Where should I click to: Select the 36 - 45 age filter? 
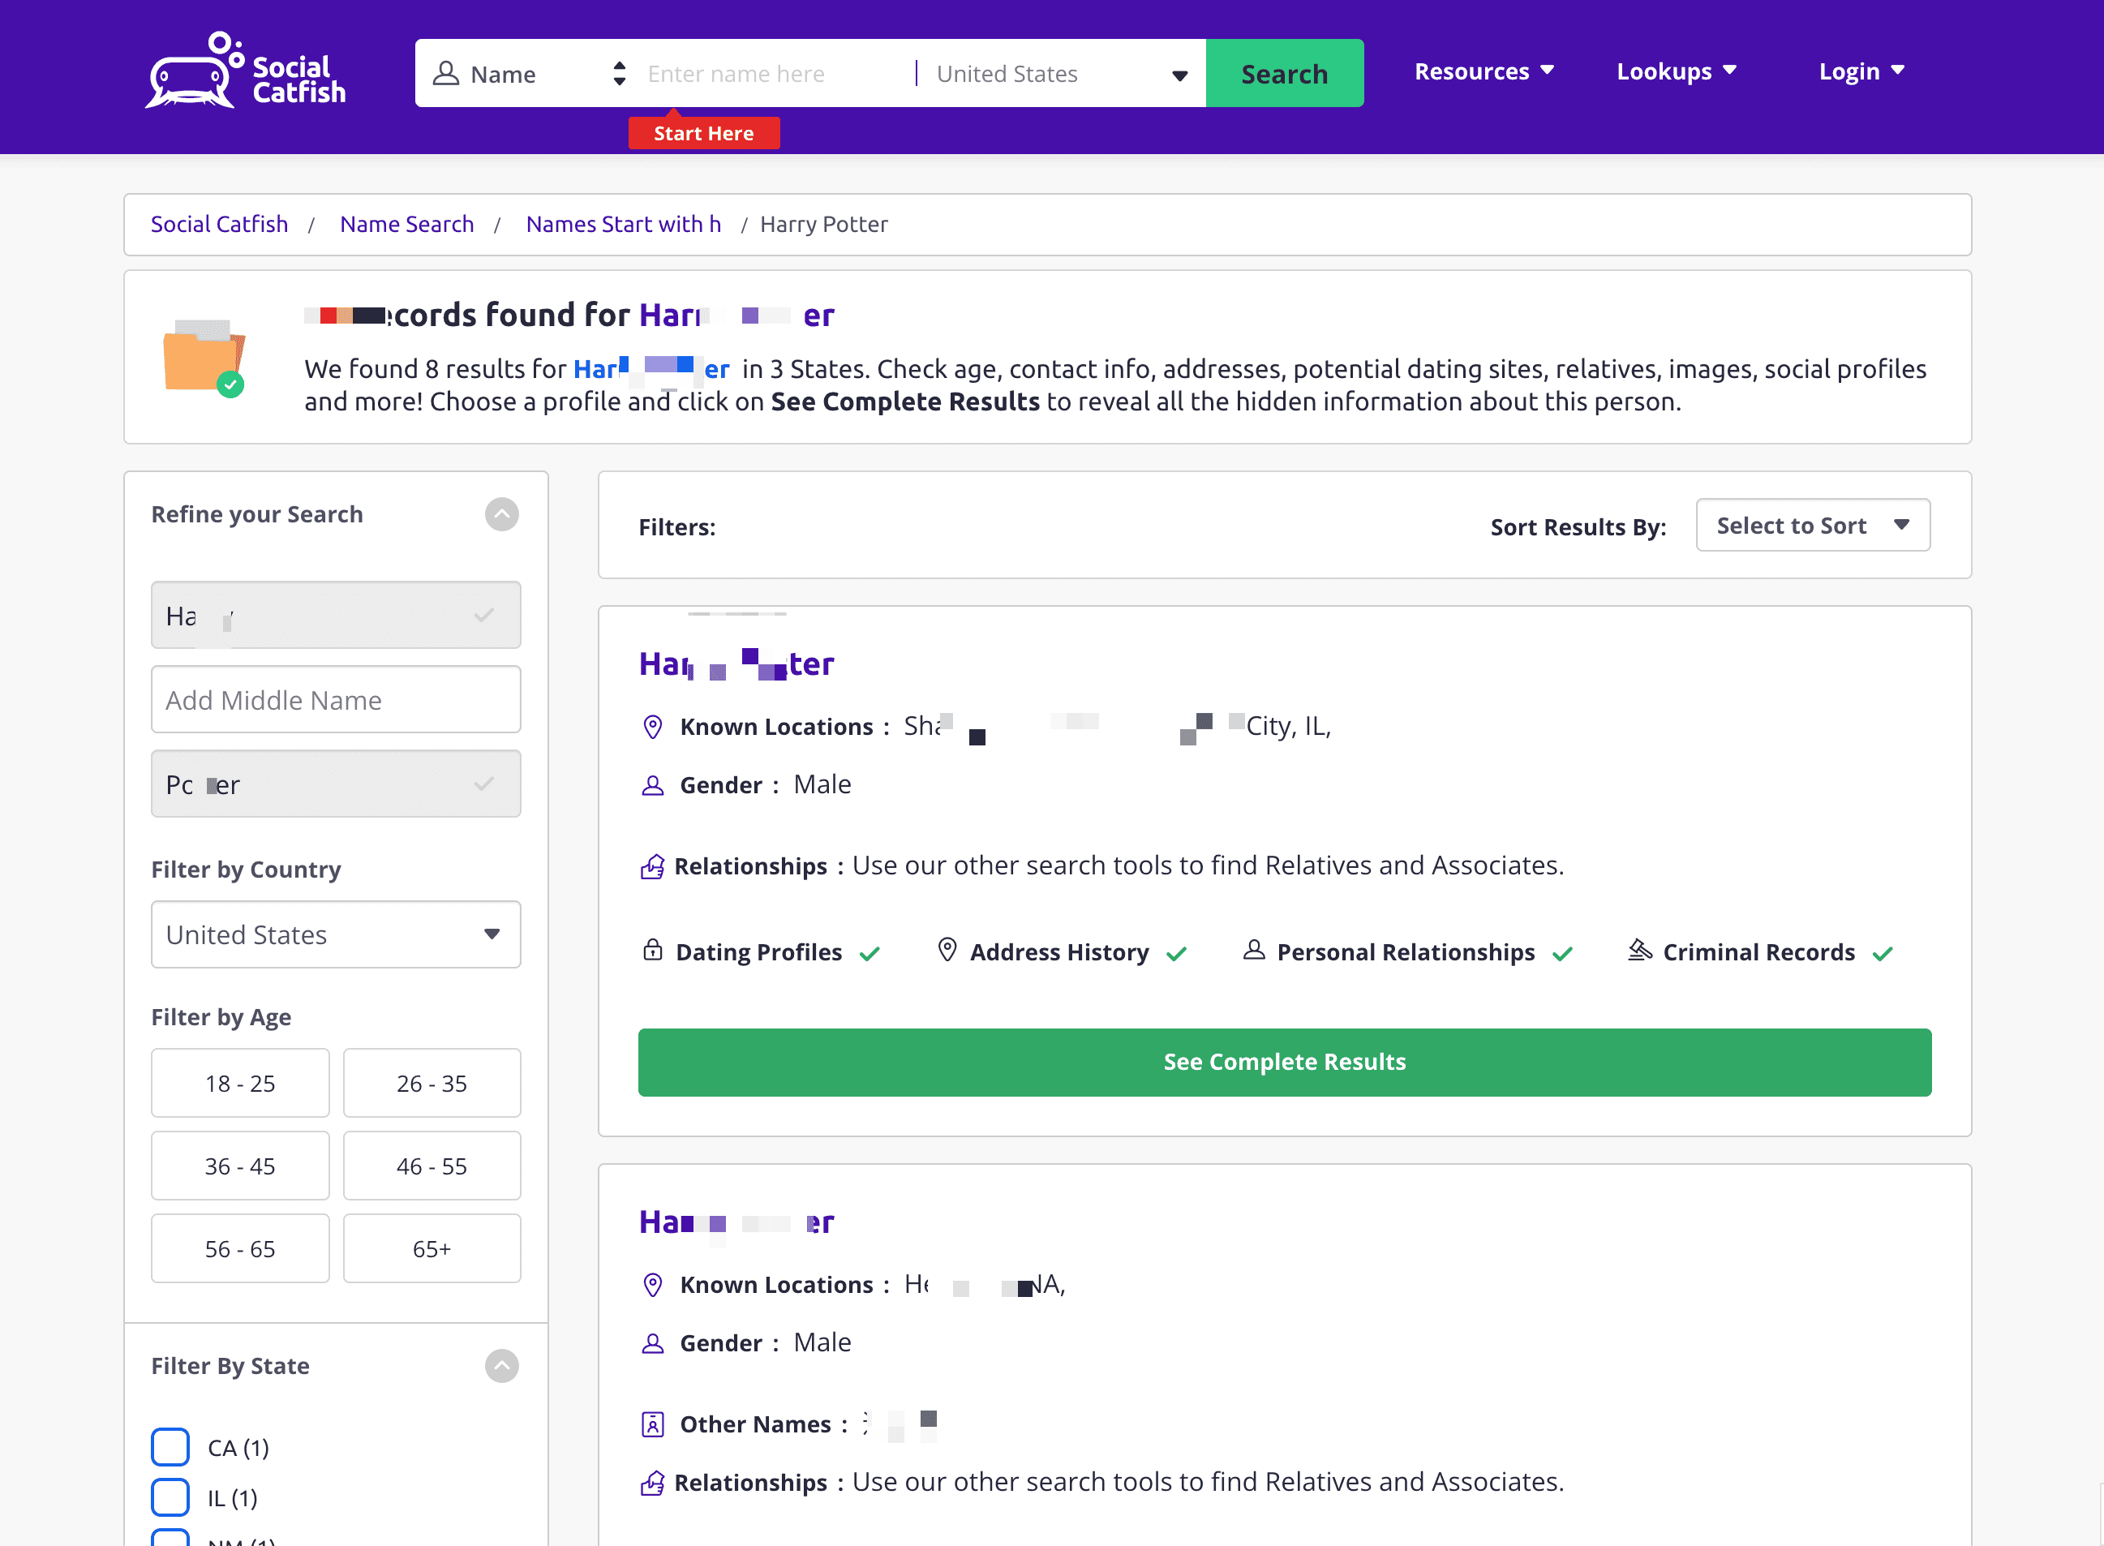[241, 1167]
